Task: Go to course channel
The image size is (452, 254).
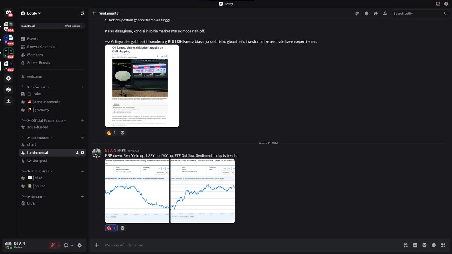Action: (52, 186)
